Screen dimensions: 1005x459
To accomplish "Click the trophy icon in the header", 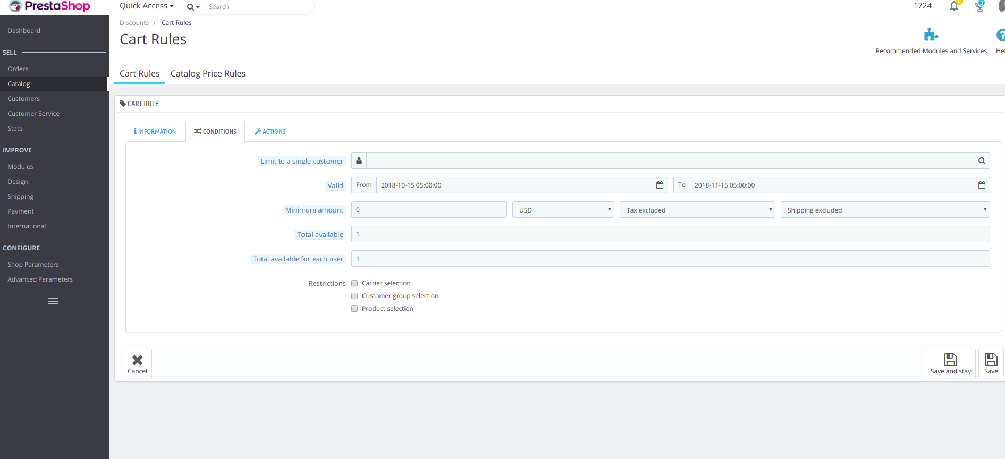I will [979, 6].
